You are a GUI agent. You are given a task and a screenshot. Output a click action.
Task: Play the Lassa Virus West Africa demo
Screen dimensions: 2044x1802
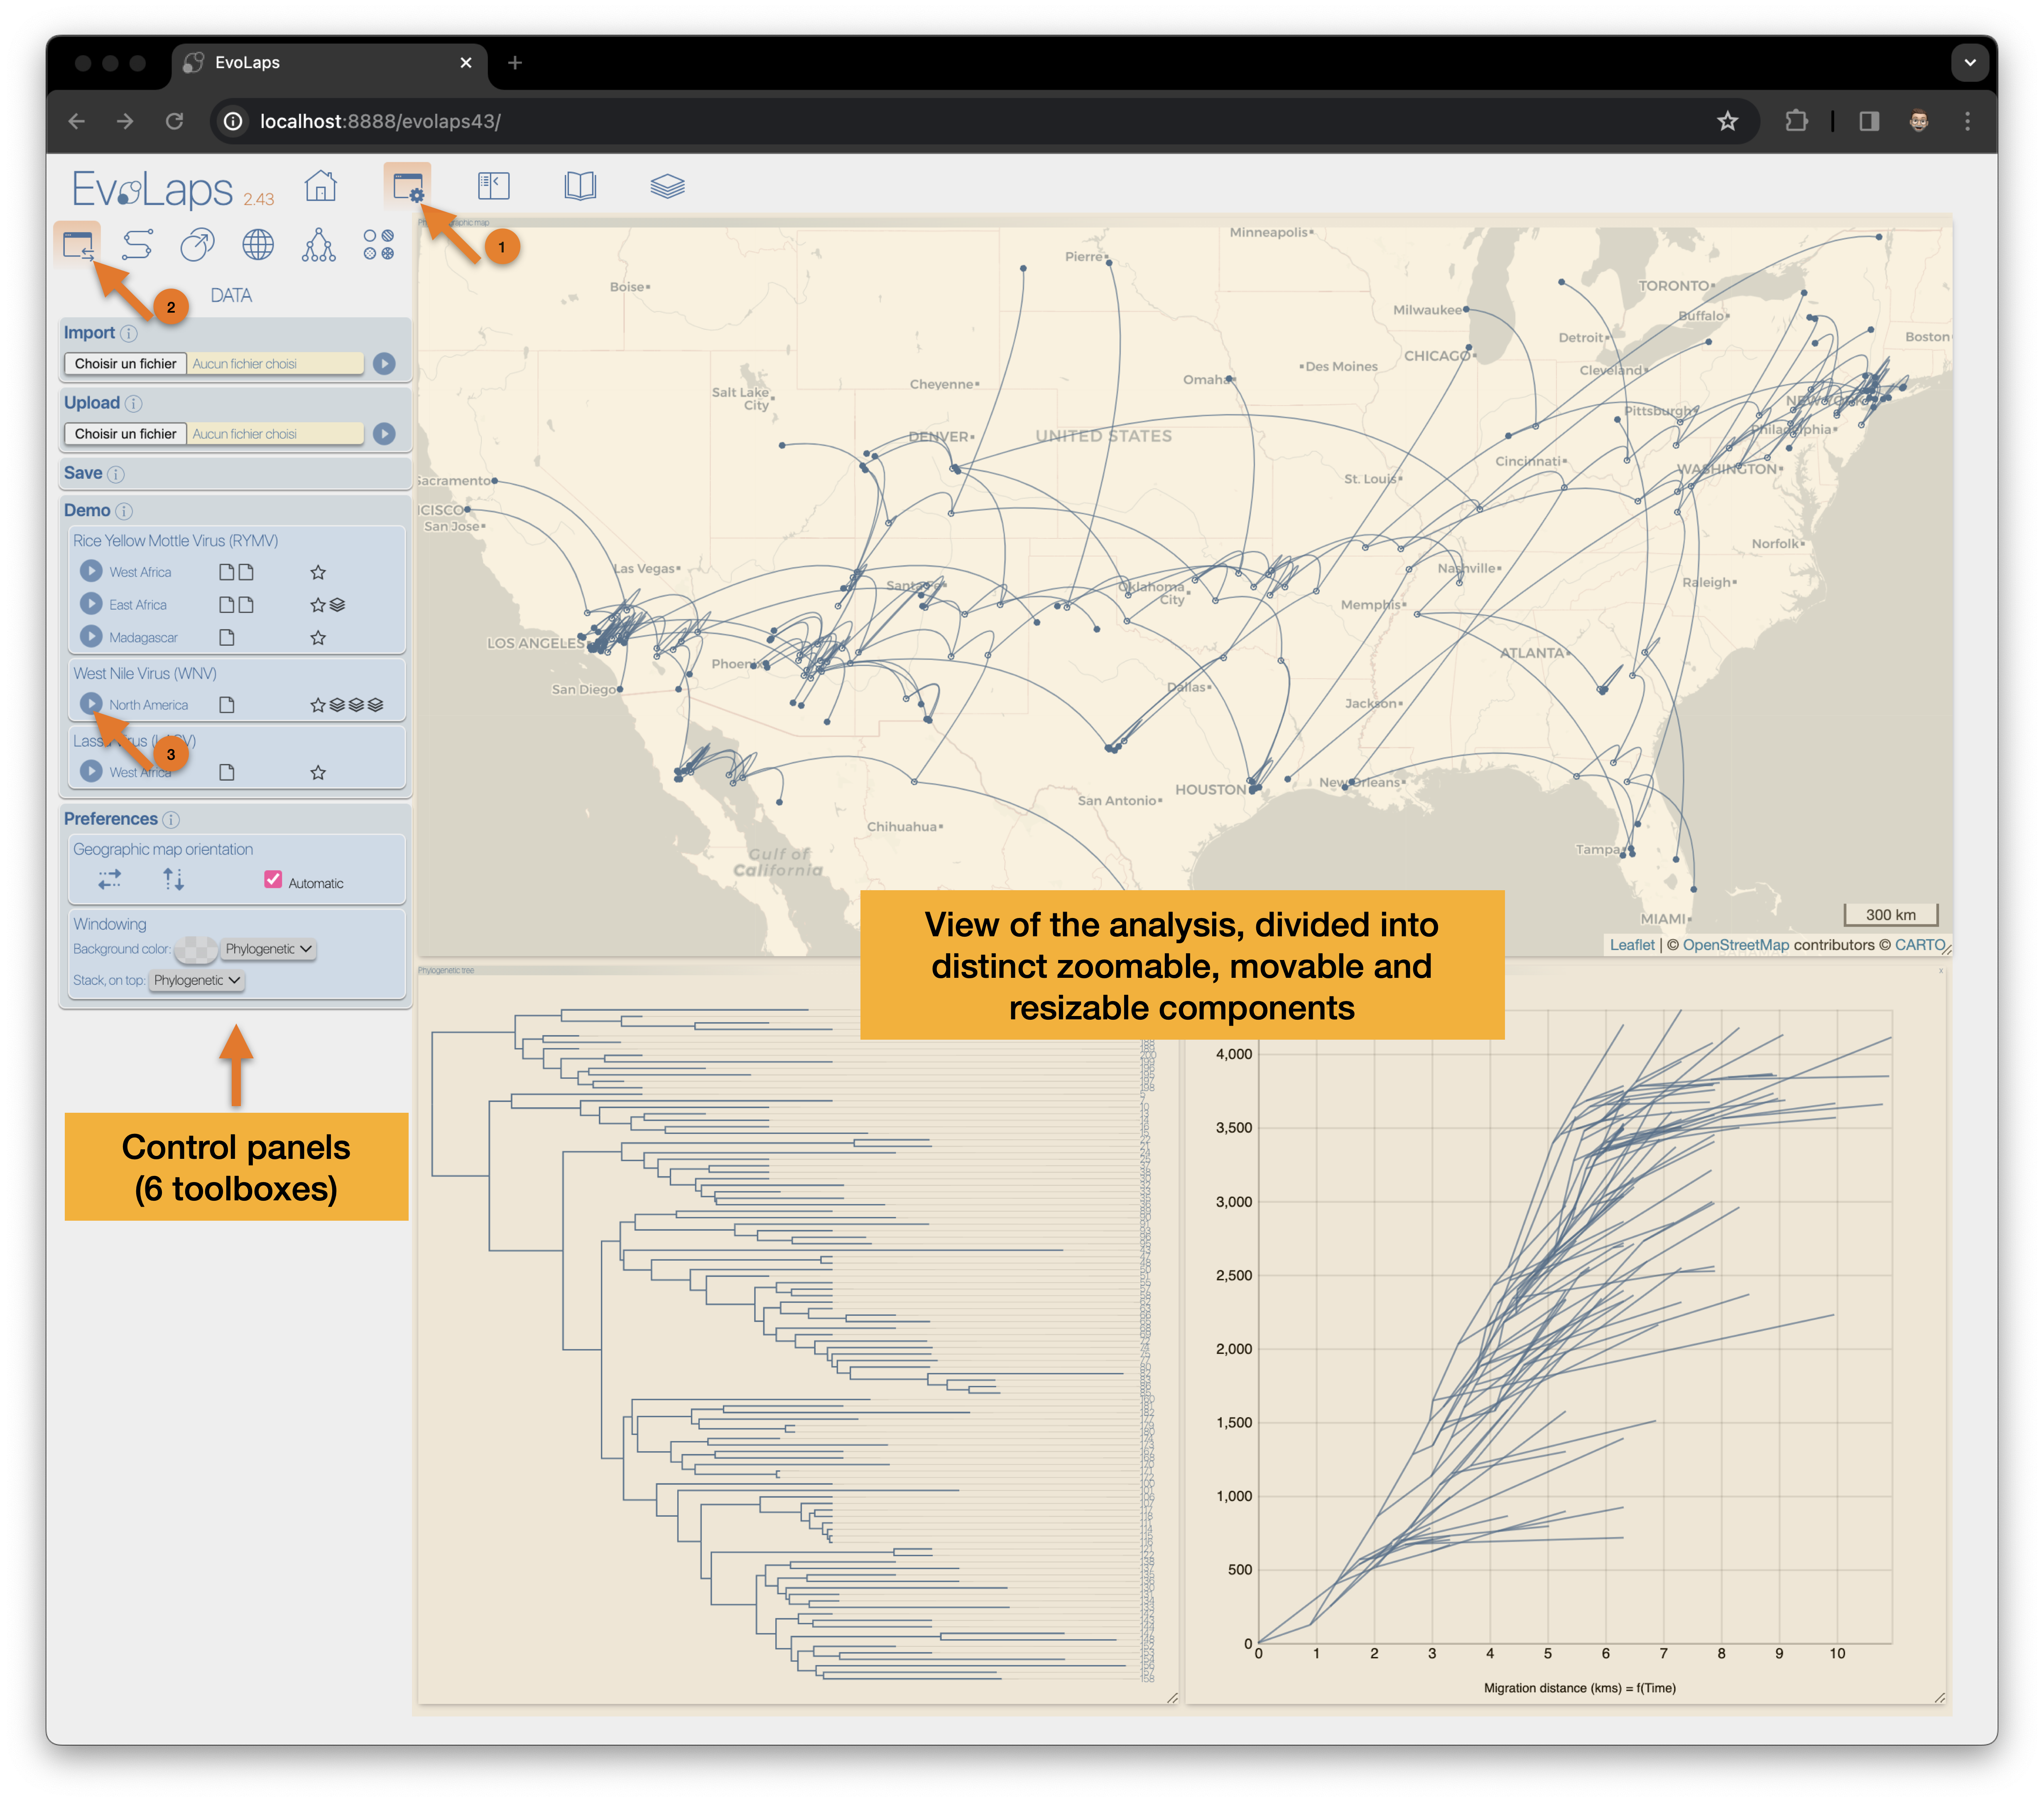click(91, 771)
